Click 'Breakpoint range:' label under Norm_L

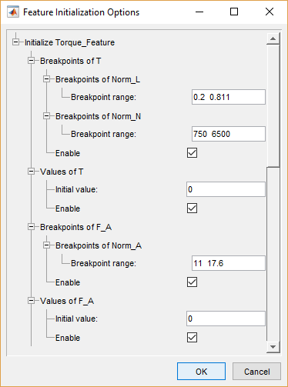(103, 97)
